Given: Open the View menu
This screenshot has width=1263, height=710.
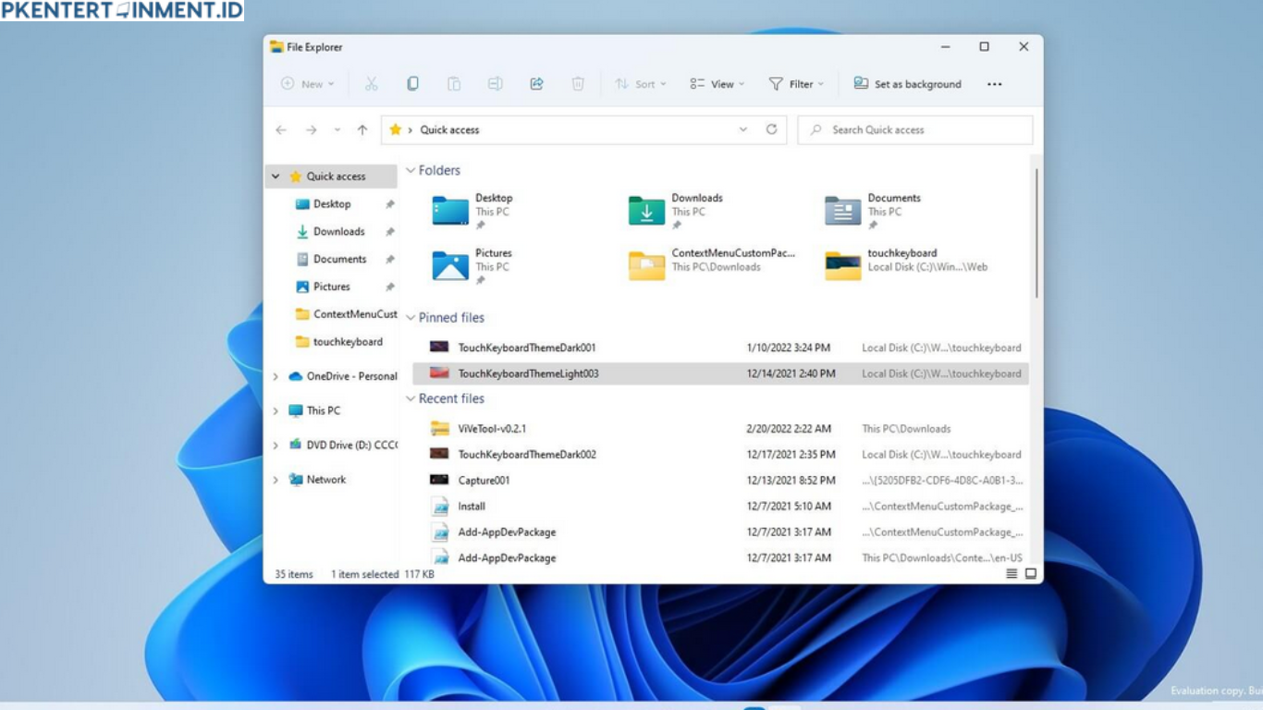Looking at the screenshot, I should coord(717,83).
